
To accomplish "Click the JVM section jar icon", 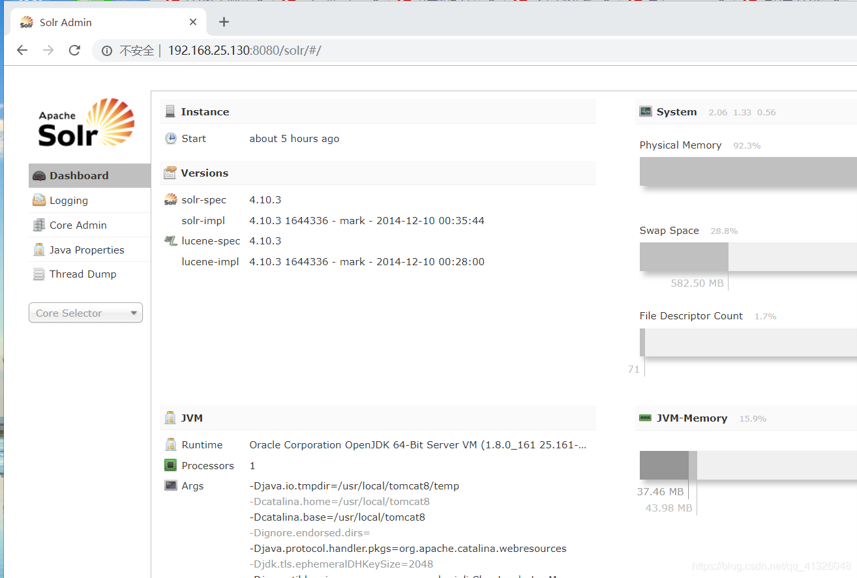I will [x=170, y=418].
